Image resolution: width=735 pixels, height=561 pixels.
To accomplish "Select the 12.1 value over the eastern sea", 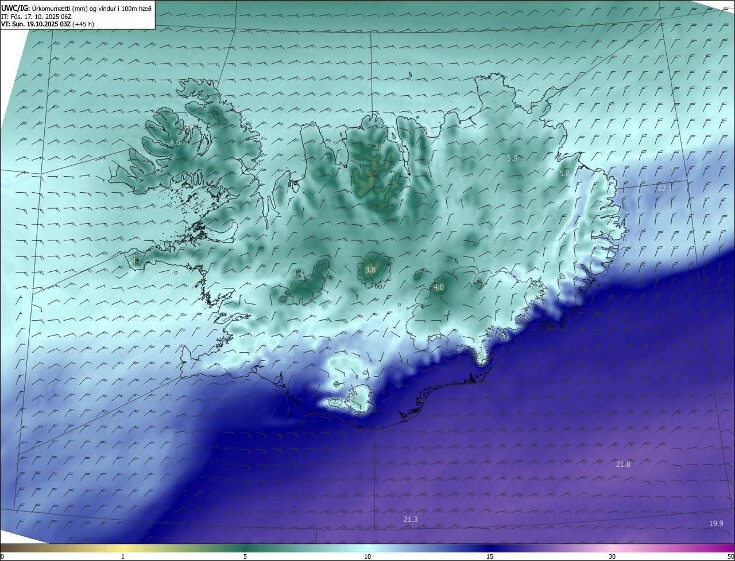I will pyautogui.click(x=665, y=188).
